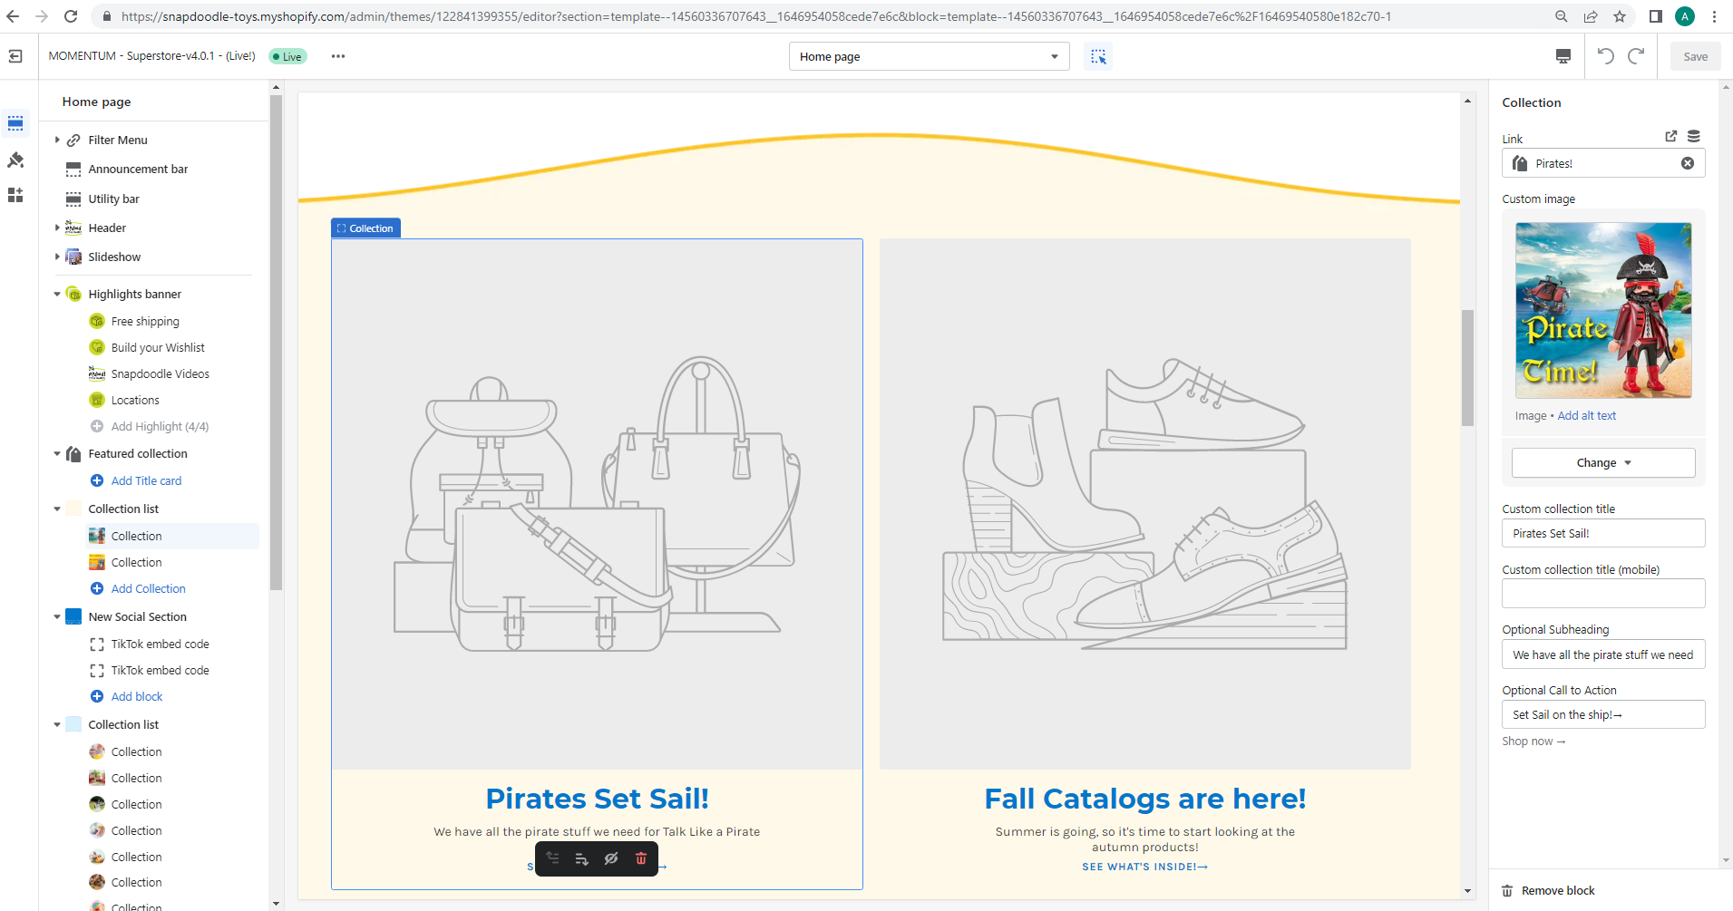Switch the preview device with the desktop icon

click(x=1563, y=56)
